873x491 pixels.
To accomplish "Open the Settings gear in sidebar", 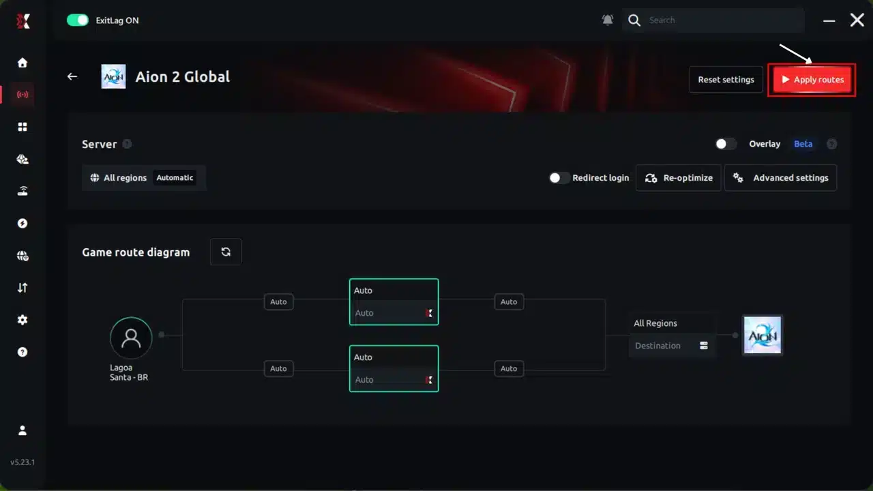I will tap(23, 320).
